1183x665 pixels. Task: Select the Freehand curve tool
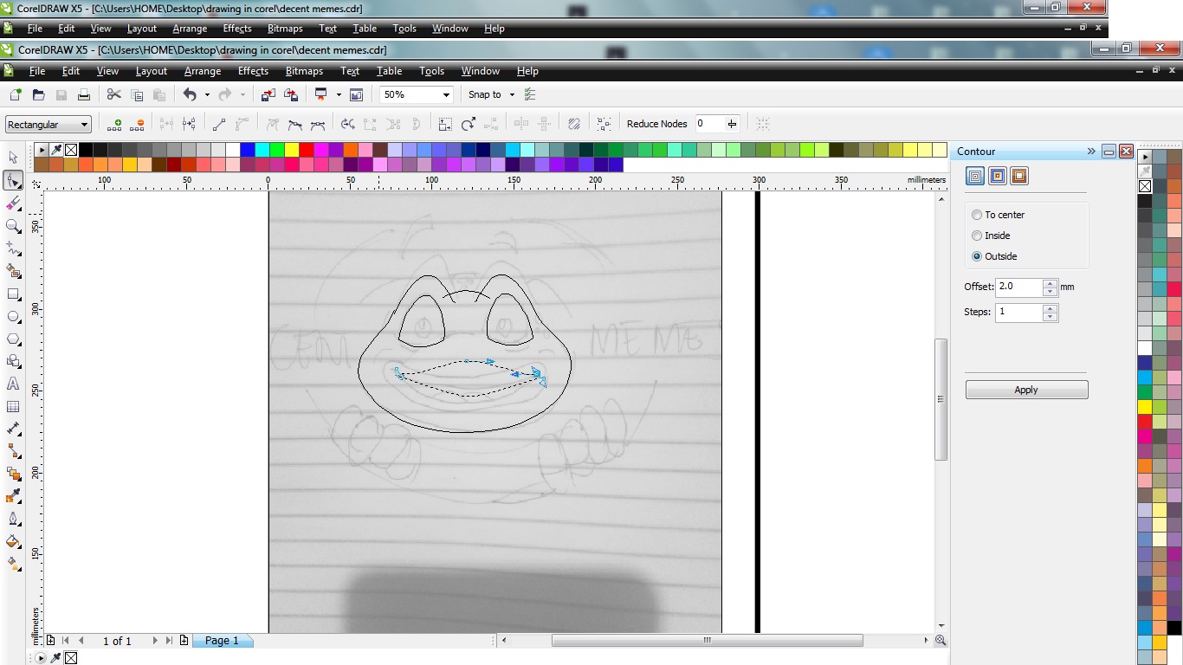pos(13,249)
